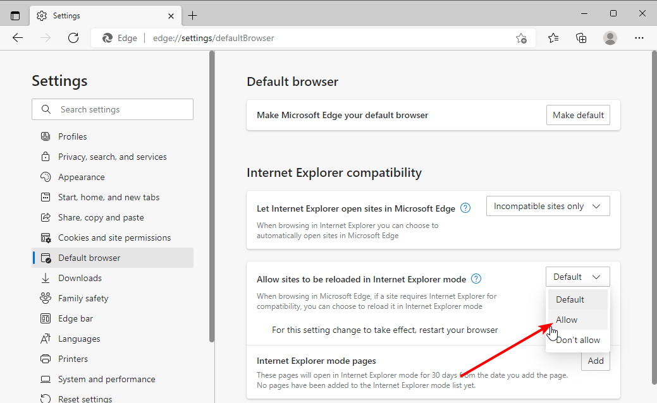Click the Printers icon
Image resolution: width=657 pixels, height=403 pixels.
click(x=46, y=359)
